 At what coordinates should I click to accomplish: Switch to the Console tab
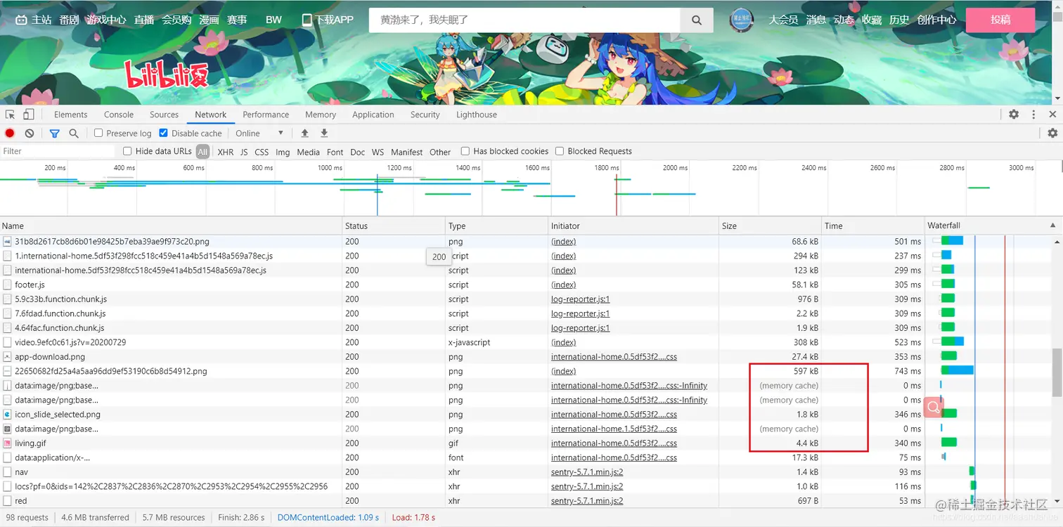119,115
